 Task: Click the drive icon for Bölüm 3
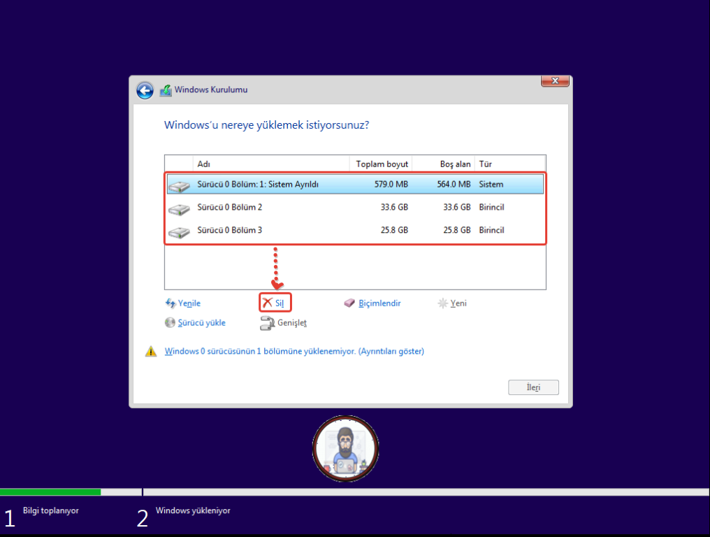coord(180,231)
